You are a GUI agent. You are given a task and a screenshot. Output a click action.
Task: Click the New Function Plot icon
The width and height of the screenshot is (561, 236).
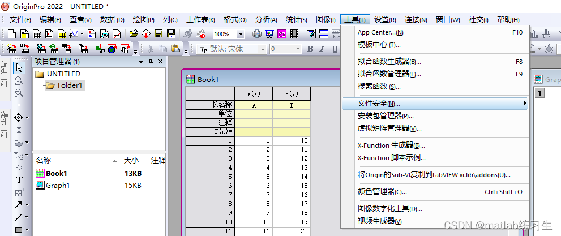point(74,35)
